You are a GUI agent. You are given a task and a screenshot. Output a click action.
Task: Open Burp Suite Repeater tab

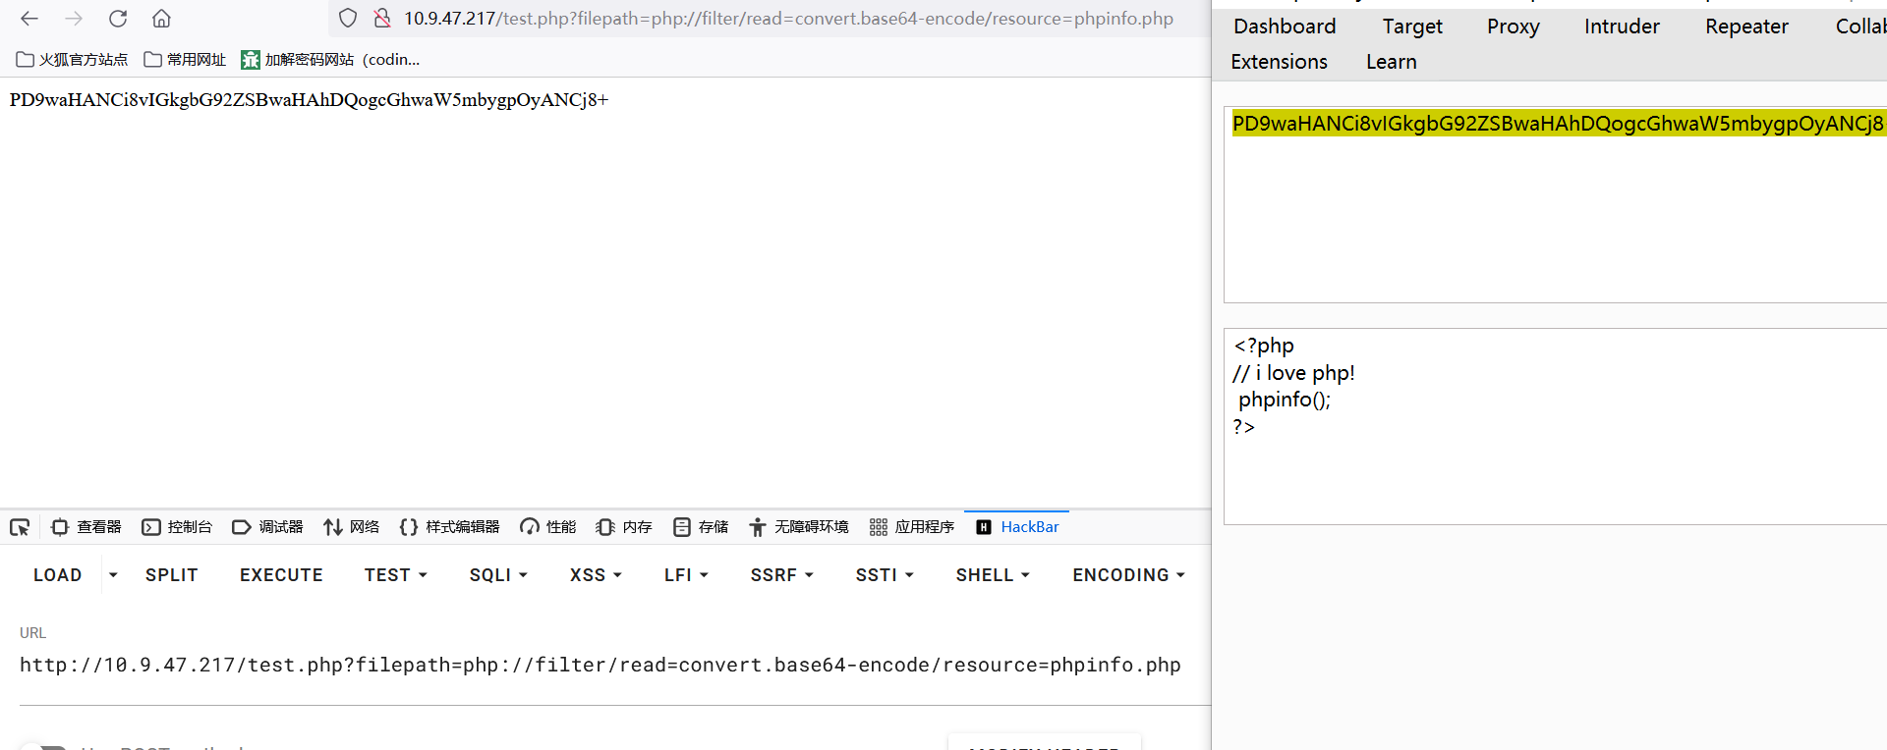pos(1746,27)
